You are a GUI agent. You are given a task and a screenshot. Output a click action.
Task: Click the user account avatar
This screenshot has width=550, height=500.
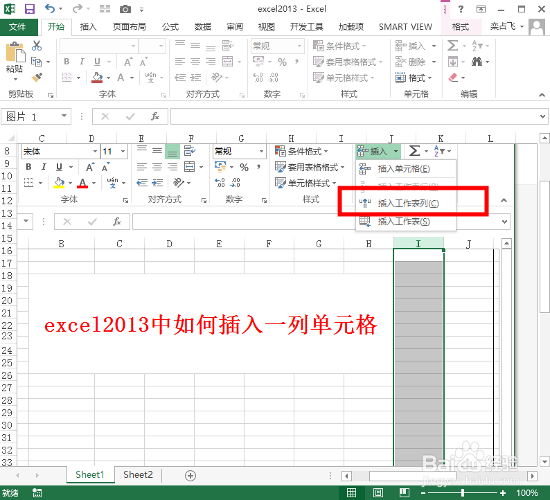tap(537, 27)
